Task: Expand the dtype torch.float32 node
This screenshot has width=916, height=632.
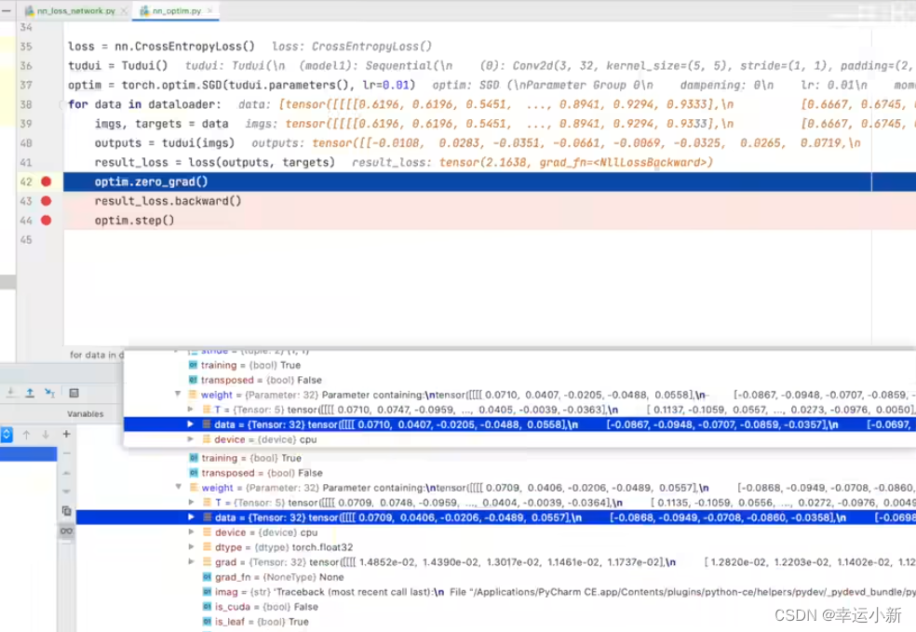Action: (x=191, y=547)
